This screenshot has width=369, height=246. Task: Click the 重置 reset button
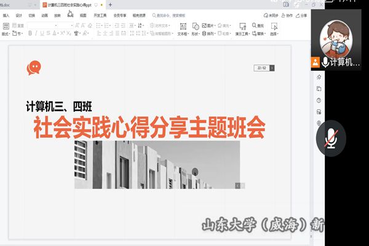pos(18,25)
